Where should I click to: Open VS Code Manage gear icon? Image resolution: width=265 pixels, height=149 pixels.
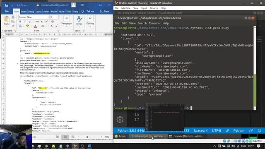point(120,120)
